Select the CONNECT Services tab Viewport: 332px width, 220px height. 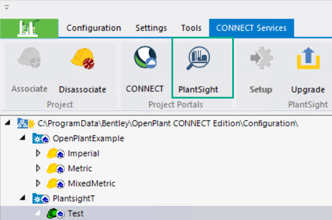point(251,28)
